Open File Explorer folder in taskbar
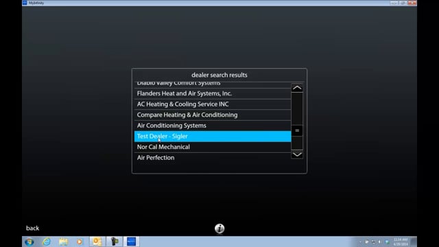The image size is (439, 247). [x=63, y=242]
